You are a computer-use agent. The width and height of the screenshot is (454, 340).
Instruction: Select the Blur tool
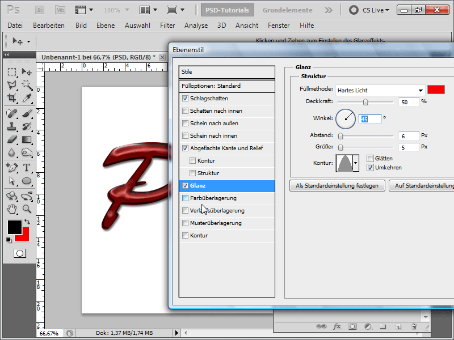pos(11,152)
